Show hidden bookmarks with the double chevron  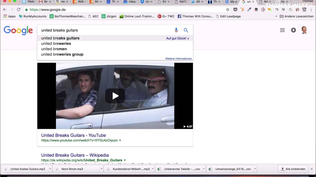(276, 16)
